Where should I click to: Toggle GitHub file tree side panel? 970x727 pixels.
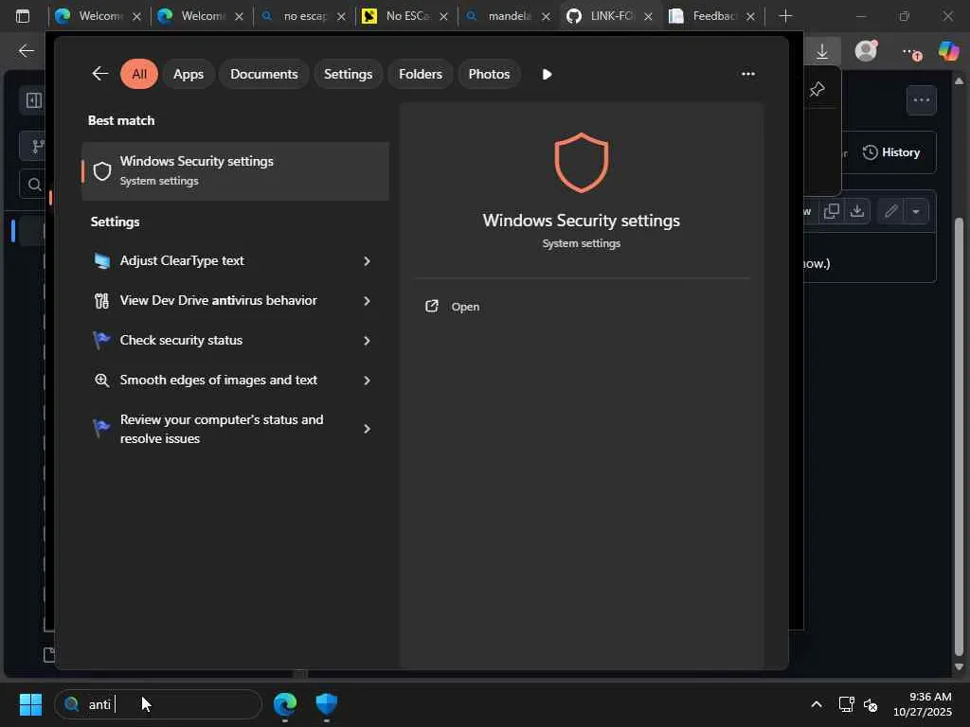33,100
